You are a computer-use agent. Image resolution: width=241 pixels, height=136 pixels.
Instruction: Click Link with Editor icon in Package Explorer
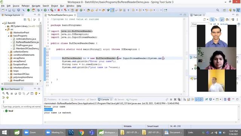pos(29,20)
